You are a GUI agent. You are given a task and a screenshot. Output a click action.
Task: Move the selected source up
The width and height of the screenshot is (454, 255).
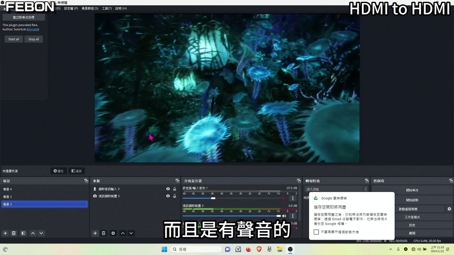coord(123,233)
